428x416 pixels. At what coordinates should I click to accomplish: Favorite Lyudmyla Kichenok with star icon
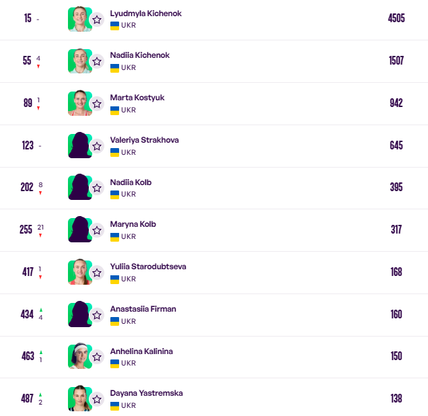[97, 20]
